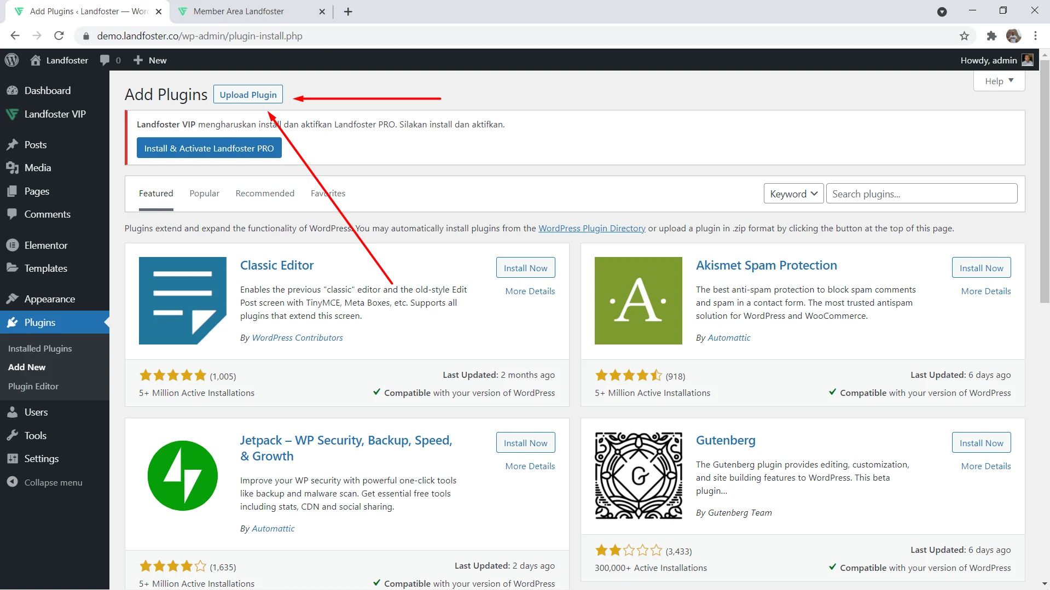Click the Akismet plugin thumbnail
This screenshot has height=590, width=1050.
(639, 301)
